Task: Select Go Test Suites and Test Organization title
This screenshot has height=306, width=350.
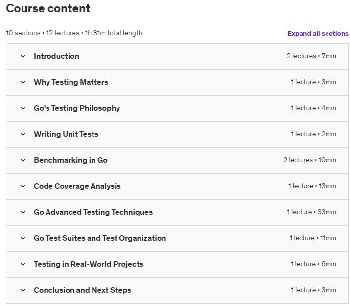Action: pyautogui.click(x=100, y=238)
